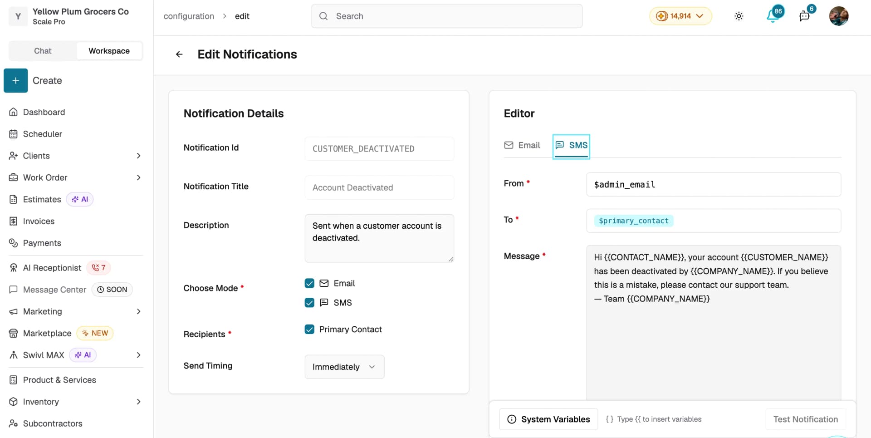The image size is (871, 438).
Task: Open Marketing in the sidebar
Action: [42, 311]
